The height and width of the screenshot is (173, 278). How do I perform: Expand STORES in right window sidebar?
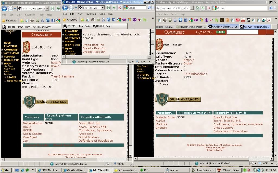[138, 75]
